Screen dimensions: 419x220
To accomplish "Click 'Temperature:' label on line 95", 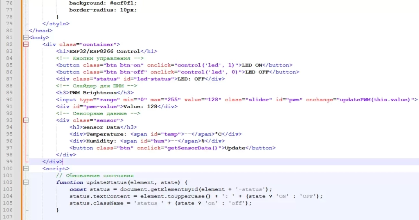I will 106,134.
